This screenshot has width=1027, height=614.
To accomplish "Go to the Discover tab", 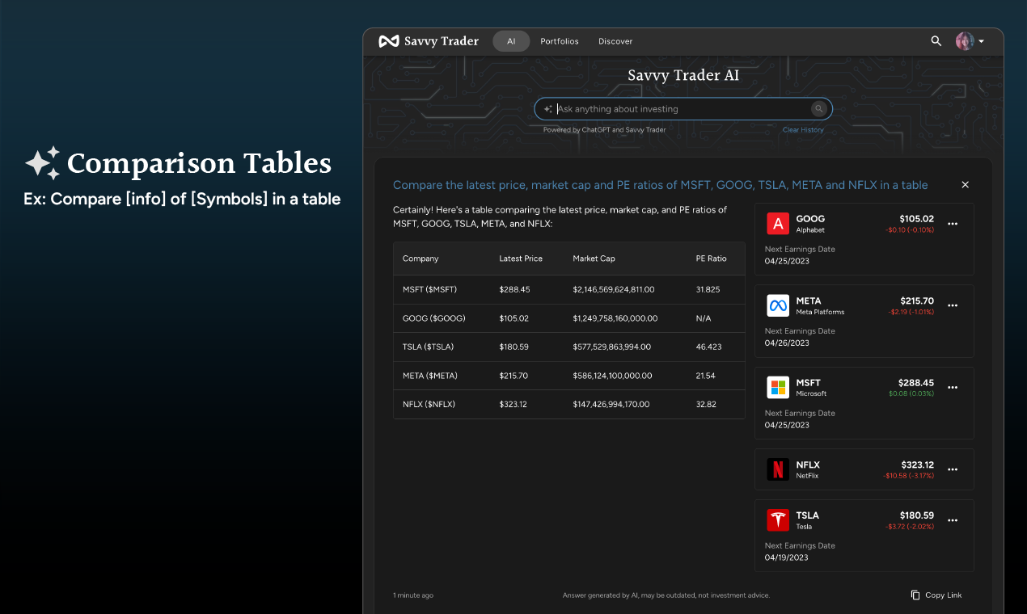I will [x=615, y=41].
